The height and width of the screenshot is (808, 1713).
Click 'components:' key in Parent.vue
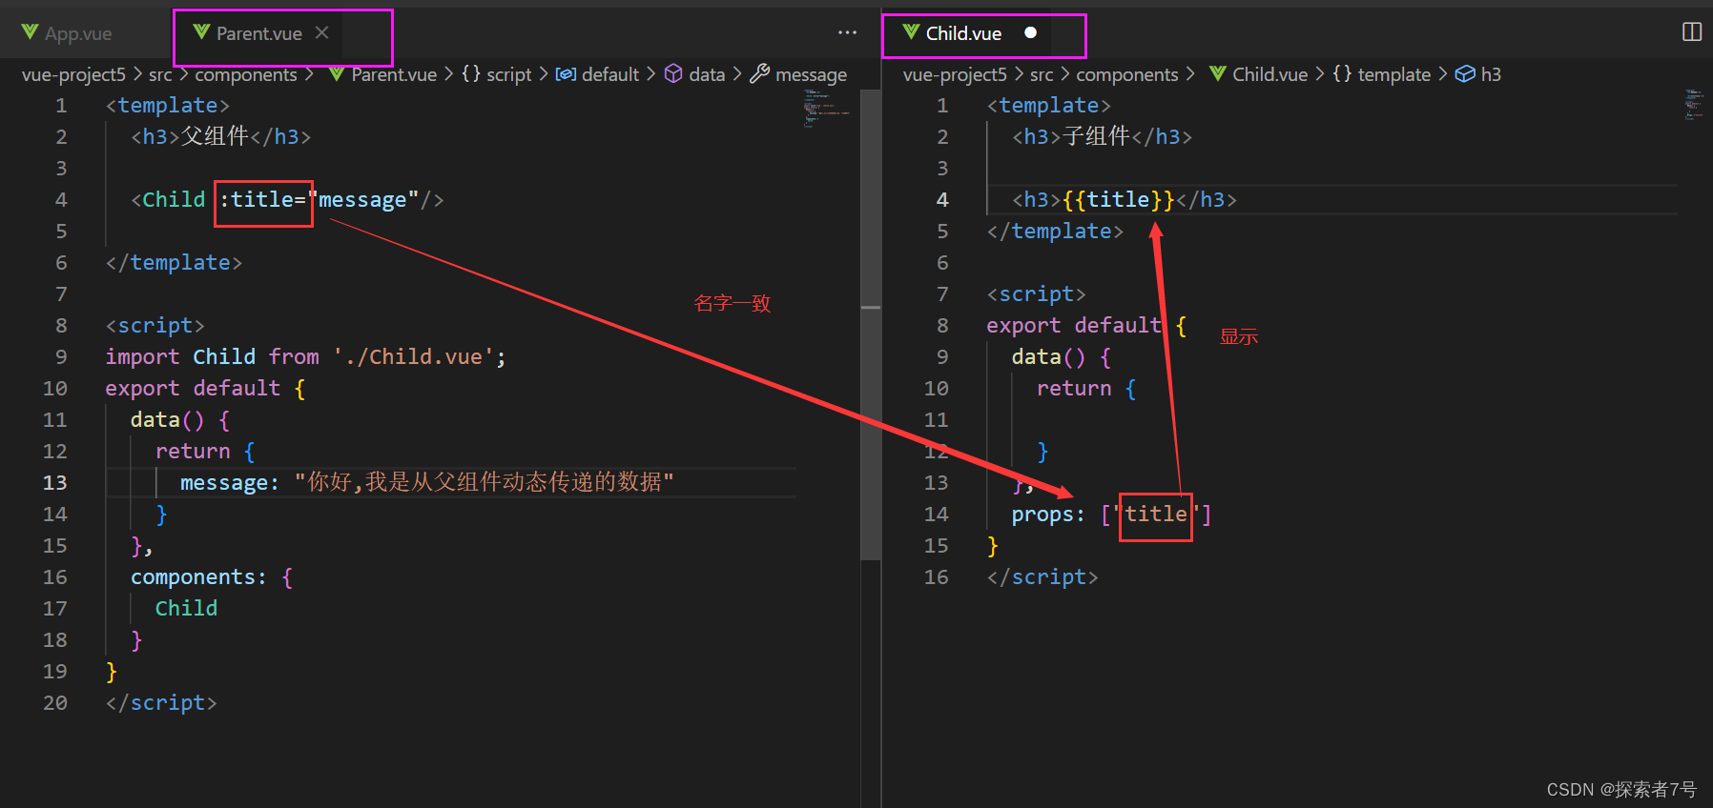click(198, 576)
